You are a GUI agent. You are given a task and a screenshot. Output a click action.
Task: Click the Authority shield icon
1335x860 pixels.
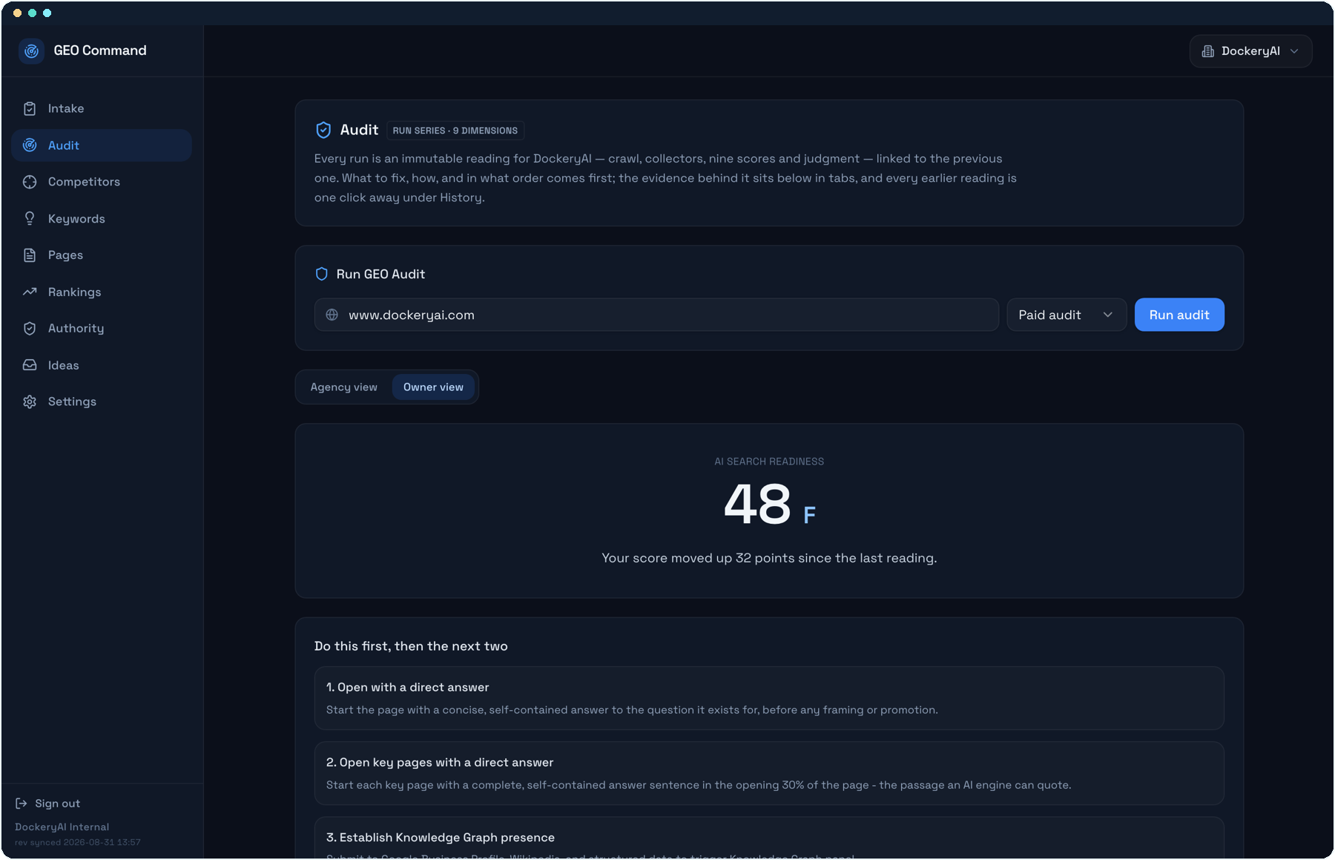30,328
